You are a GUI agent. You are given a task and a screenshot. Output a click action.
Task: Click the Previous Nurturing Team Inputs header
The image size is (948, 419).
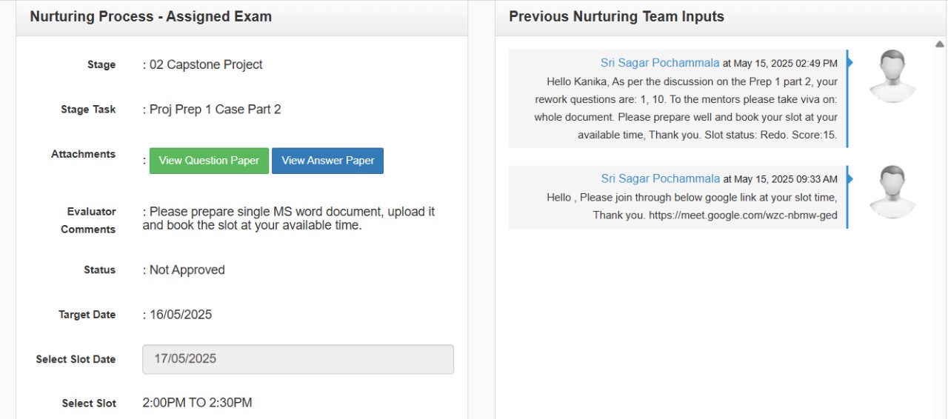click(x=616, y=16)
